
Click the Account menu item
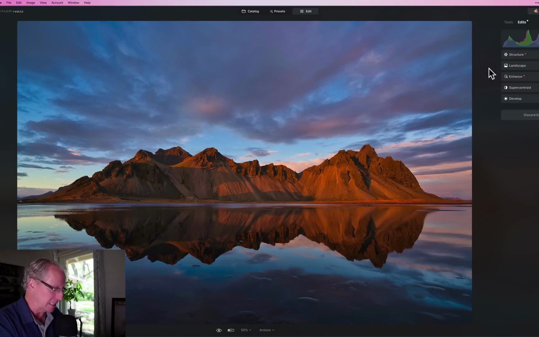(x=57, y=2)
